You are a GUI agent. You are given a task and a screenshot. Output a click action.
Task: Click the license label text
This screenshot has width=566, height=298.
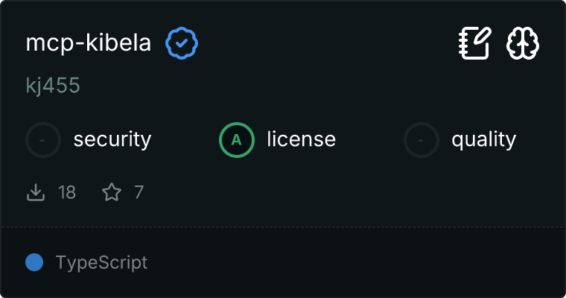click(301, 139)
